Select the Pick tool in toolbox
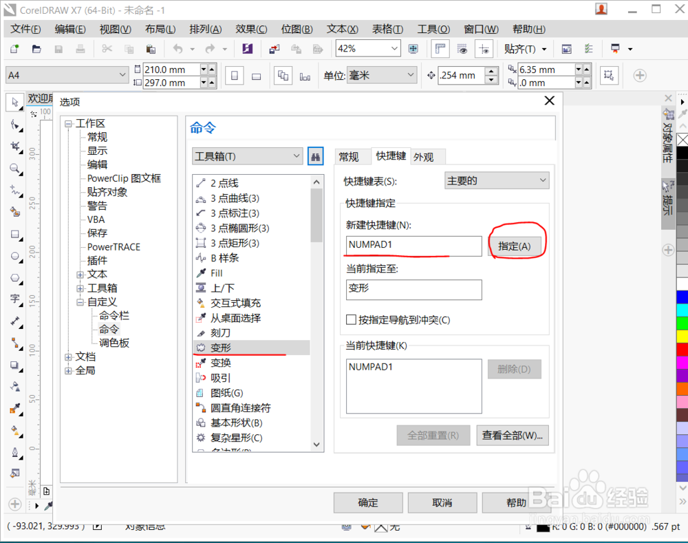This screenshot has width=688, height=543. point(15,103)
